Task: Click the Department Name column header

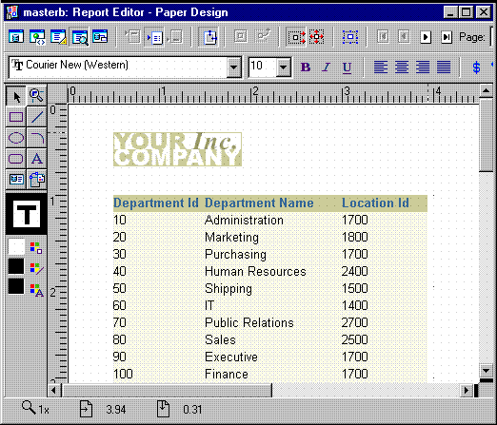Action: [259, 203]
